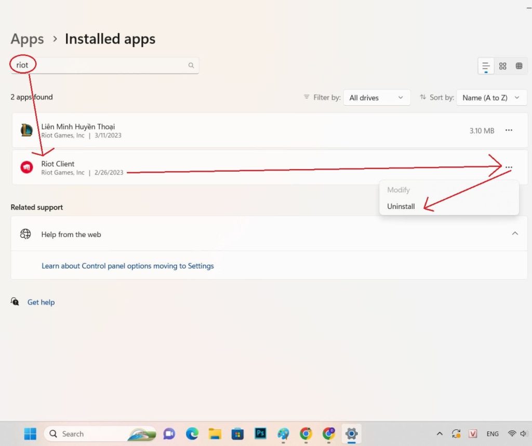Open the Wi-Fi network tray icon
Image resolution: width=532 pixels, height=446 pixels.
tap(512, 434)
